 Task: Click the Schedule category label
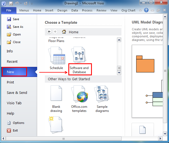pyautogui.click(x=56, y=68)
